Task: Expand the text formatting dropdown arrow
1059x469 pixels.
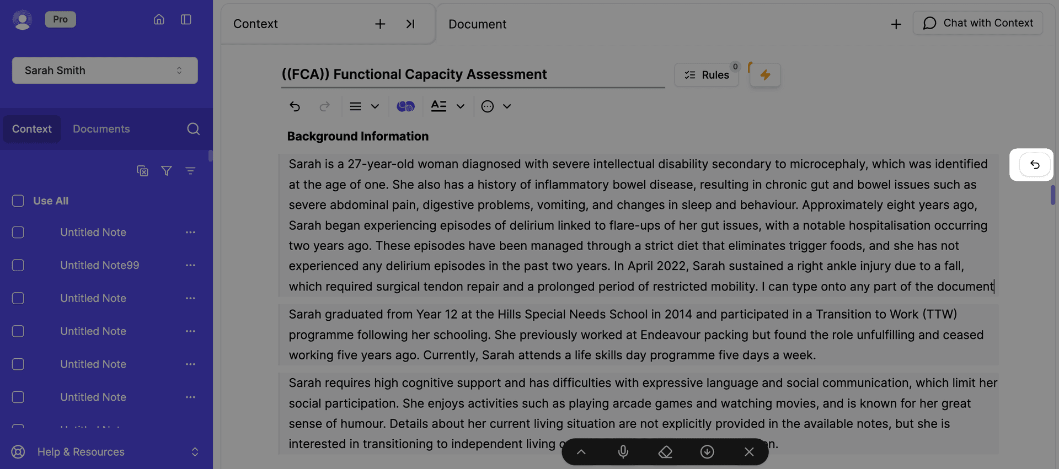Action: pos(461,106)
